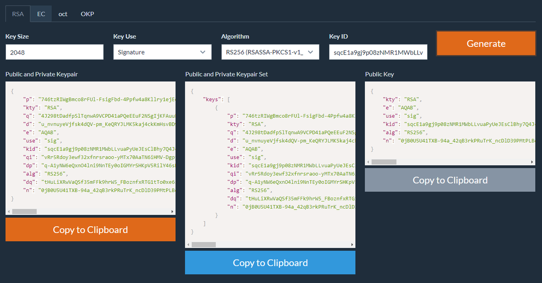Click the "keys": [ line in Keypair Set panel
Image resolution: width=542 pixels, height=283 pixels.
click(217, 99)
